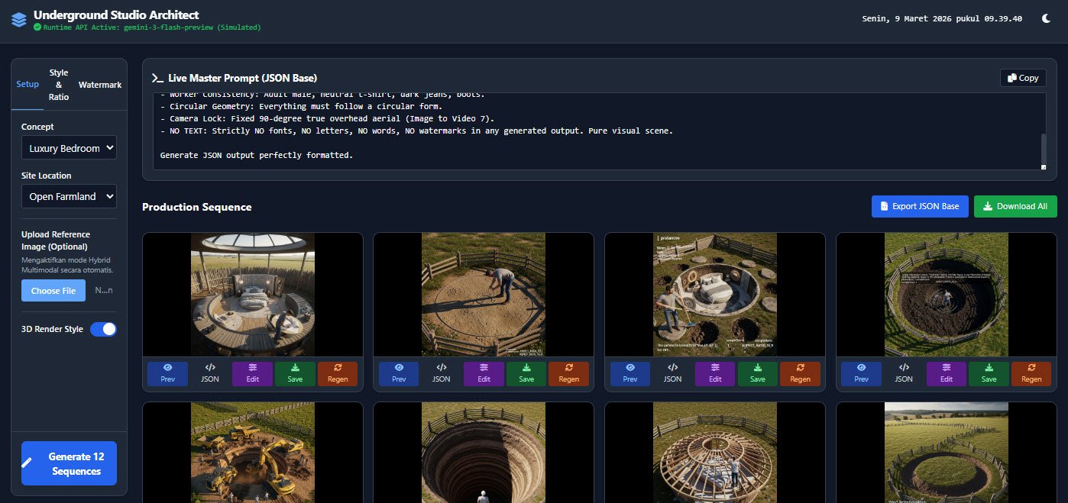This screenshot has width=1068, height=503.
Task: Regenerate the worker-with-shovel sunken bedroom sequence
Action: [x=800, y=374]
